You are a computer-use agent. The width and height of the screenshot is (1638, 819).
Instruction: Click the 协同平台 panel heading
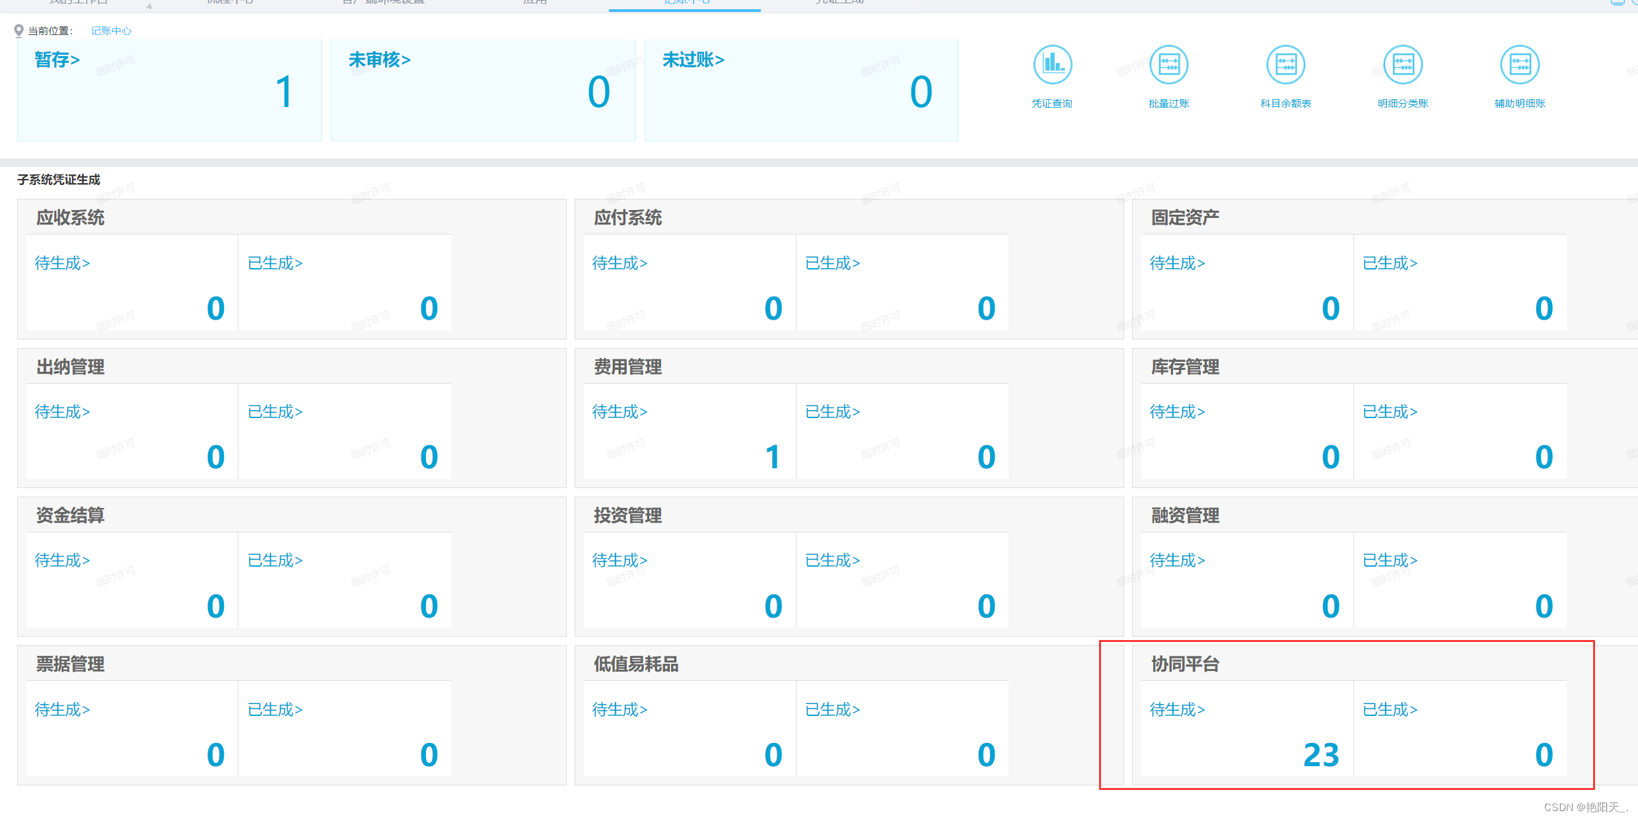tap(1186, 664)
